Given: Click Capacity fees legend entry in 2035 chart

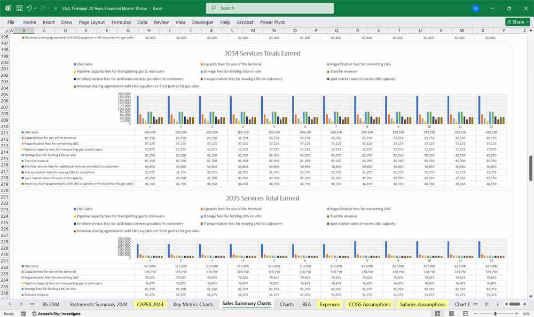Looking at the screenshot, I should click(x=231, y=209).
